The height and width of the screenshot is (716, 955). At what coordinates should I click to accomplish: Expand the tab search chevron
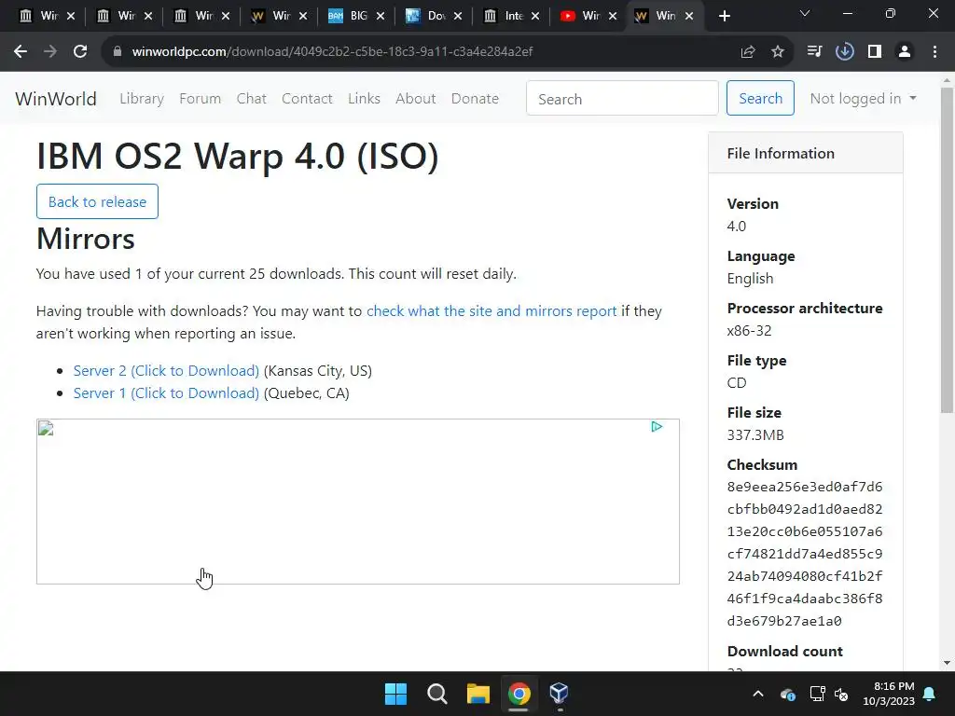[805, 13]
